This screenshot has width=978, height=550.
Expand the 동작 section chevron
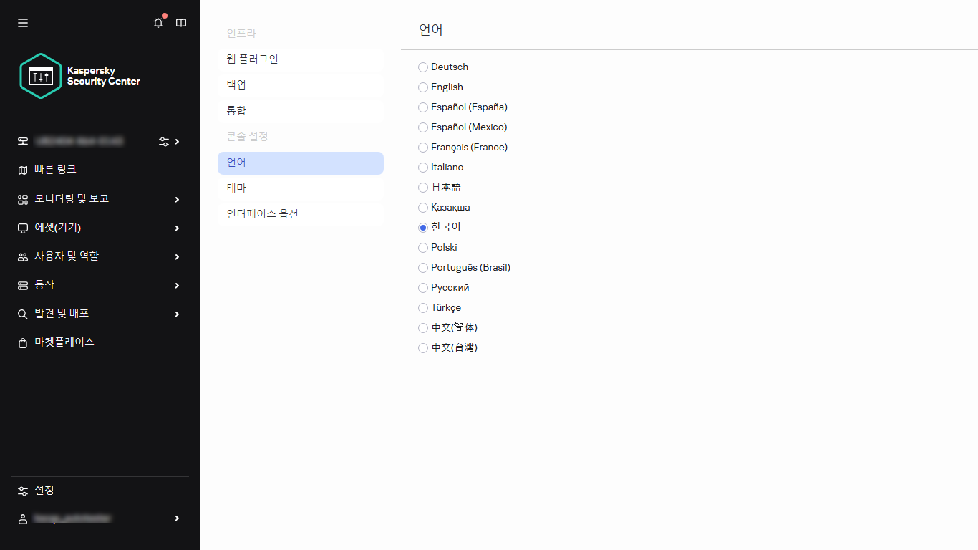pyautogui.click(x=176, y=284)
